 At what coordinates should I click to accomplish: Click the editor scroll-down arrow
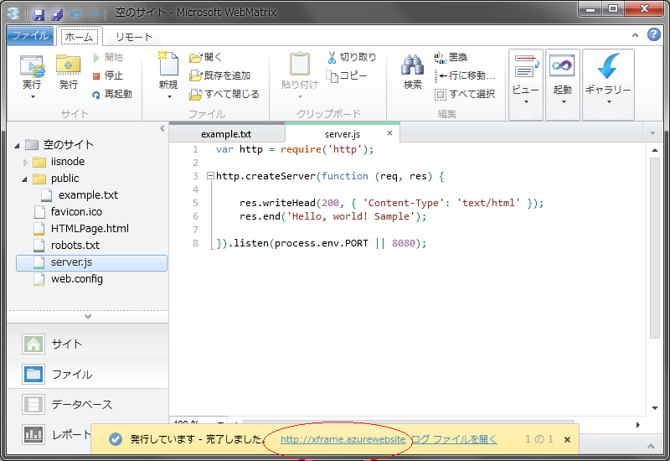654,408
